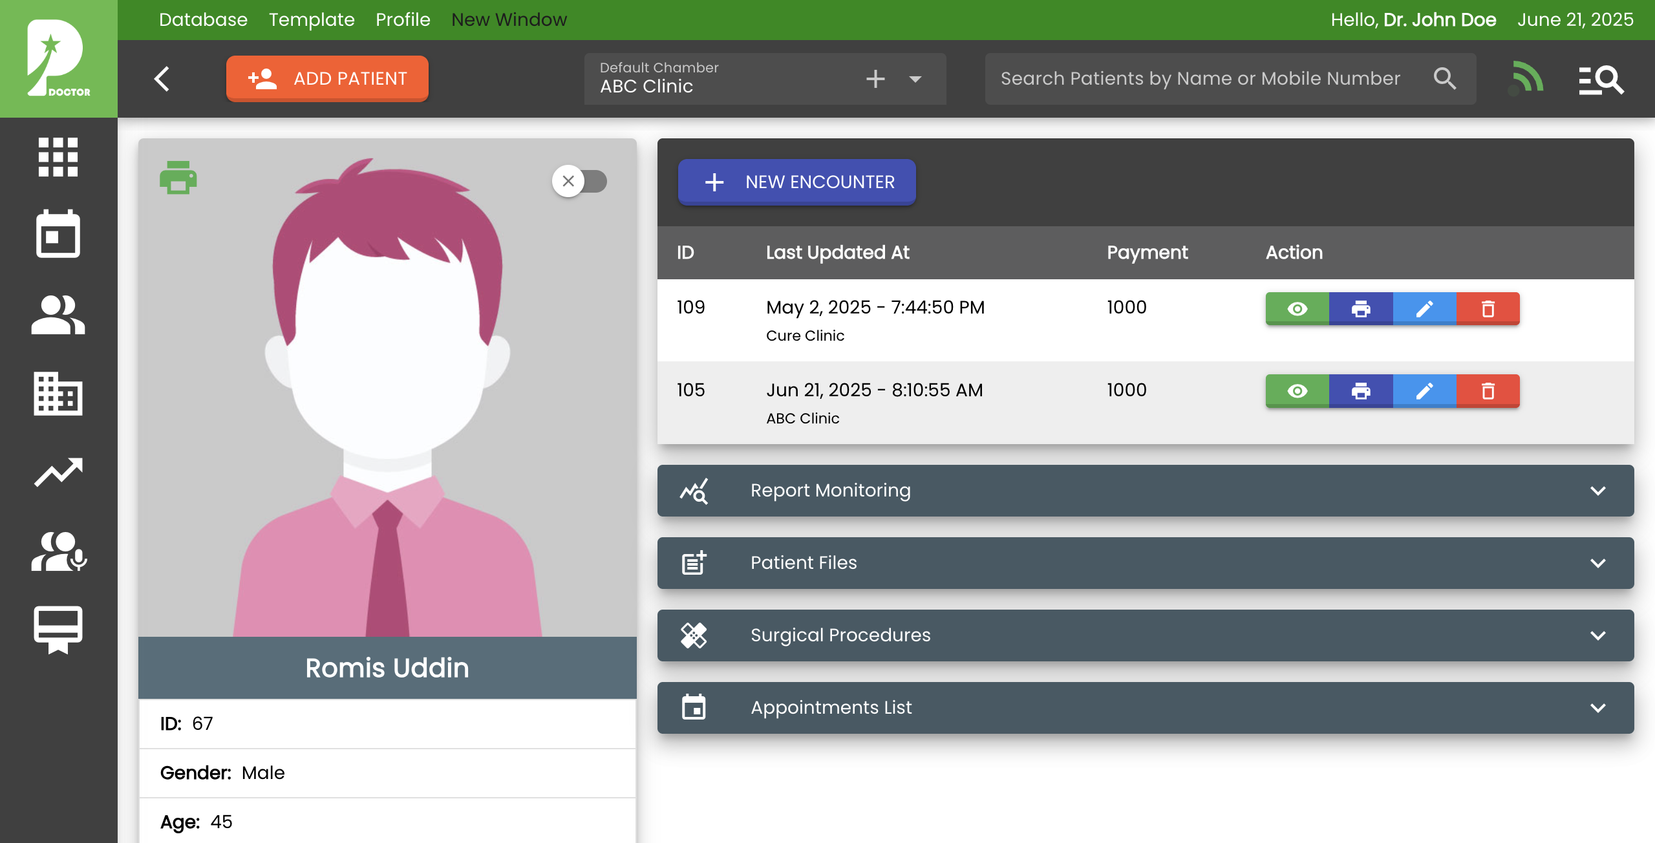View encounter 109 with eye icon
Viewport: 1655px width, 843px height.
pos(1297,308)
